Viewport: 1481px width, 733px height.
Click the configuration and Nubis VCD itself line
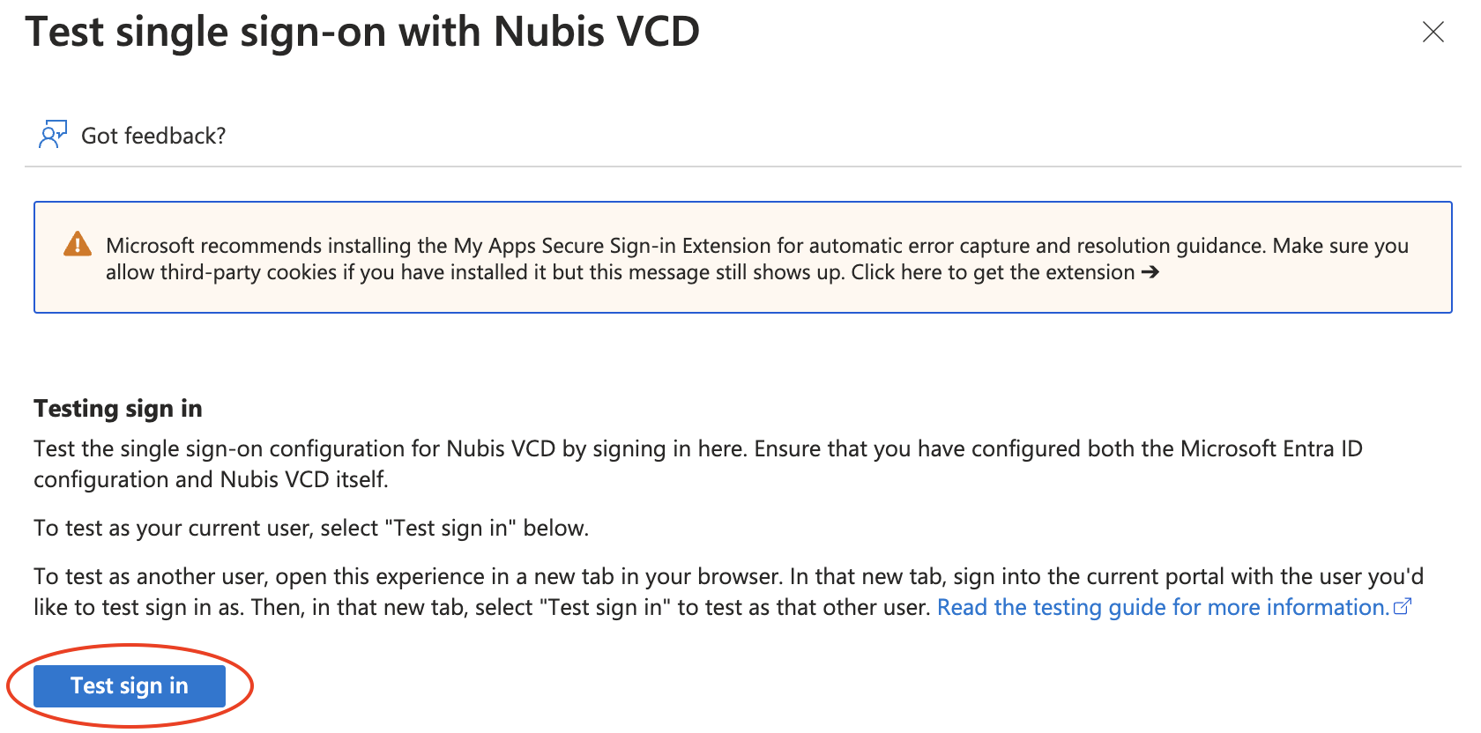point(211,479)
